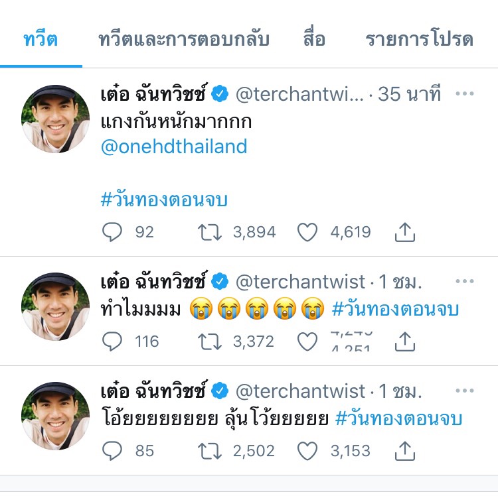
Task: Retweet the tweet with 3,894 retweets
Action: 210,232
